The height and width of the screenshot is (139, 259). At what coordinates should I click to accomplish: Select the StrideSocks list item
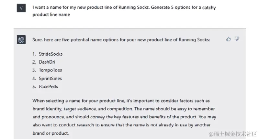click(x=51, y=54)
